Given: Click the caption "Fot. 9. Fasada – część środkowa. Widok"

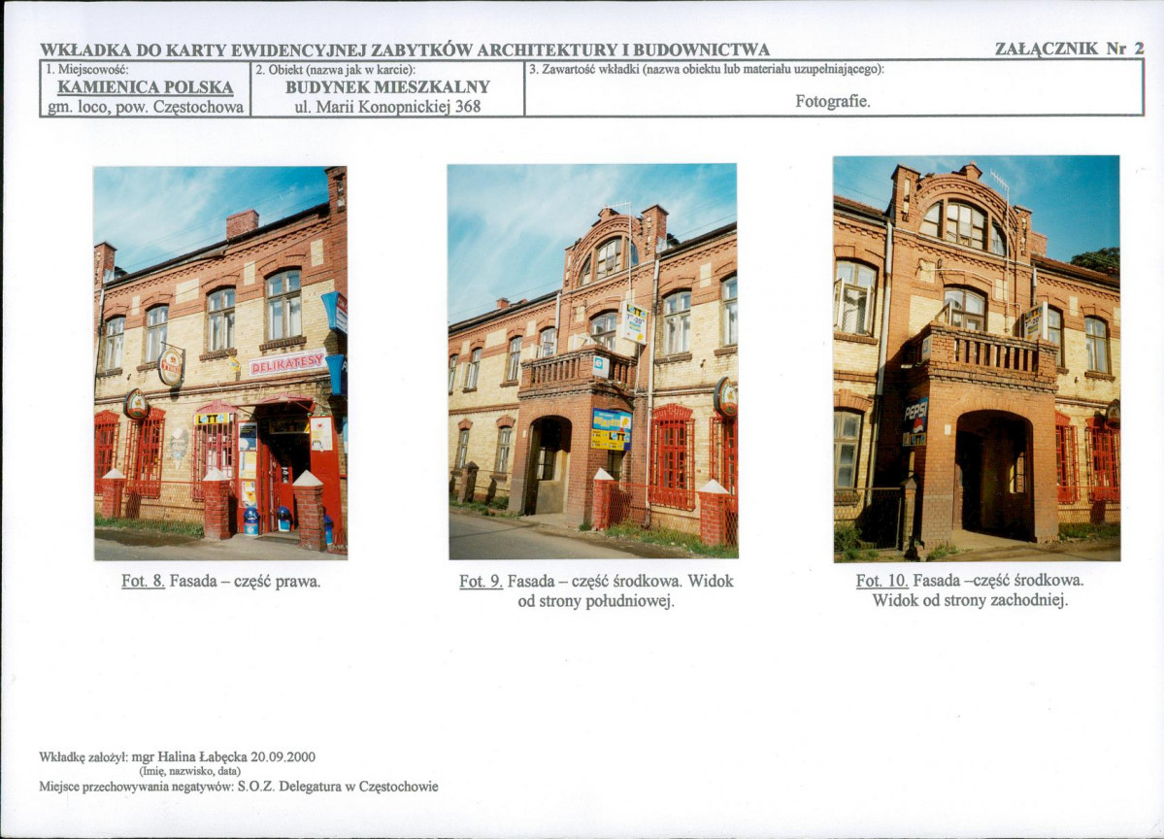Looking at the screenshot, I should click(x=596, y=582).
